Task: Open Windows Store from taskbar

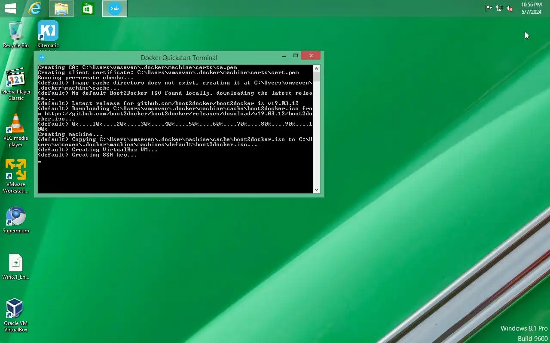Action: coord(88,9)
